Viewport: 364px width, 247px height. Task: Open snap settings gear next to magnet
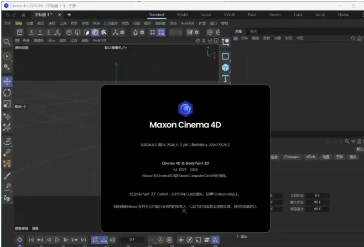[142, 32]
